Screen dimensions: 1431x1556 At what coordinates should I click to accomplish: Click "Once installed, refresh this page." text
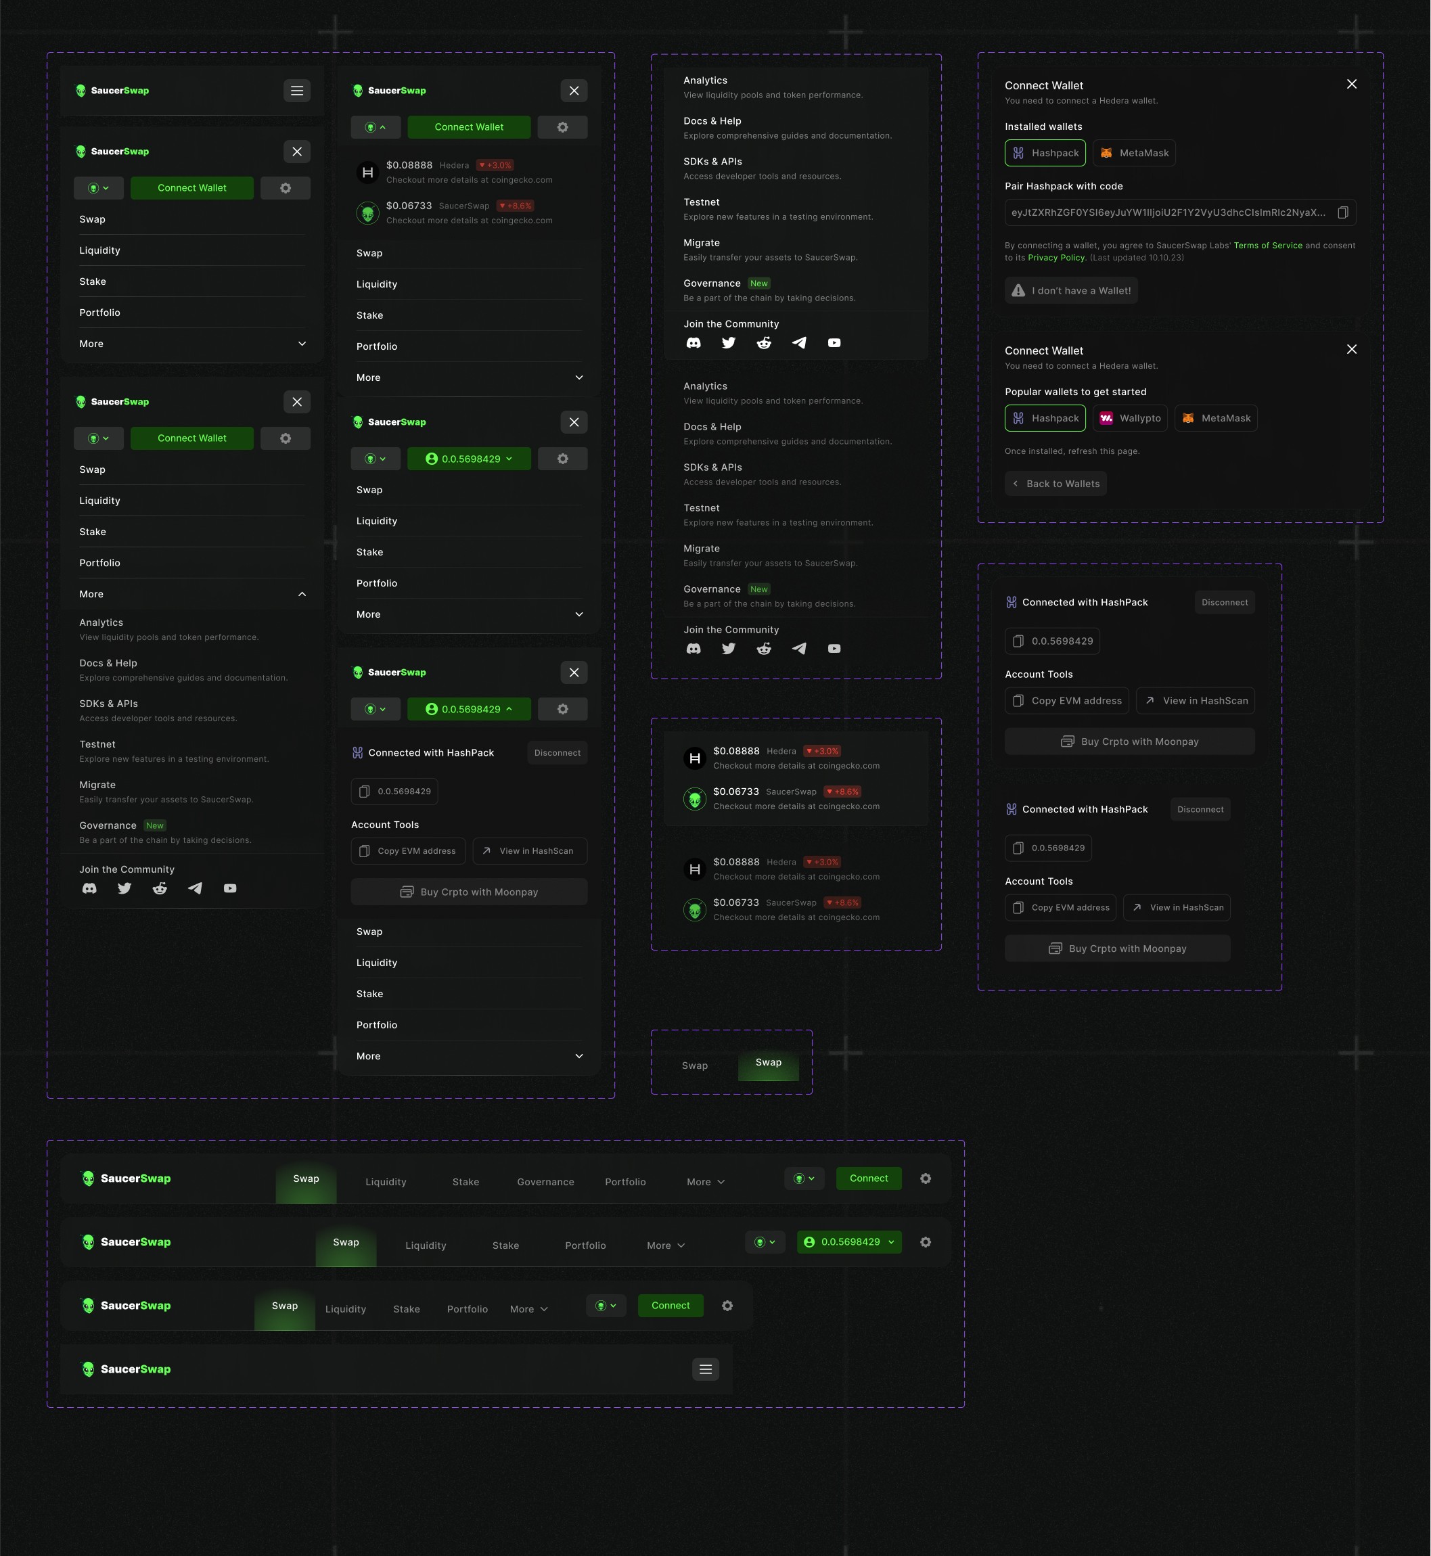1072,451
